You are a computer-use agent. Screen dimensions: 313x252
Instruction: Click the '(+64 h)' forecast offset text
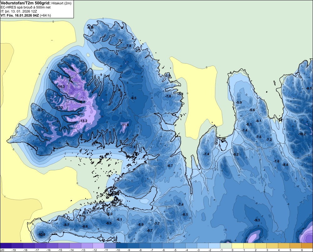(45, 15)
